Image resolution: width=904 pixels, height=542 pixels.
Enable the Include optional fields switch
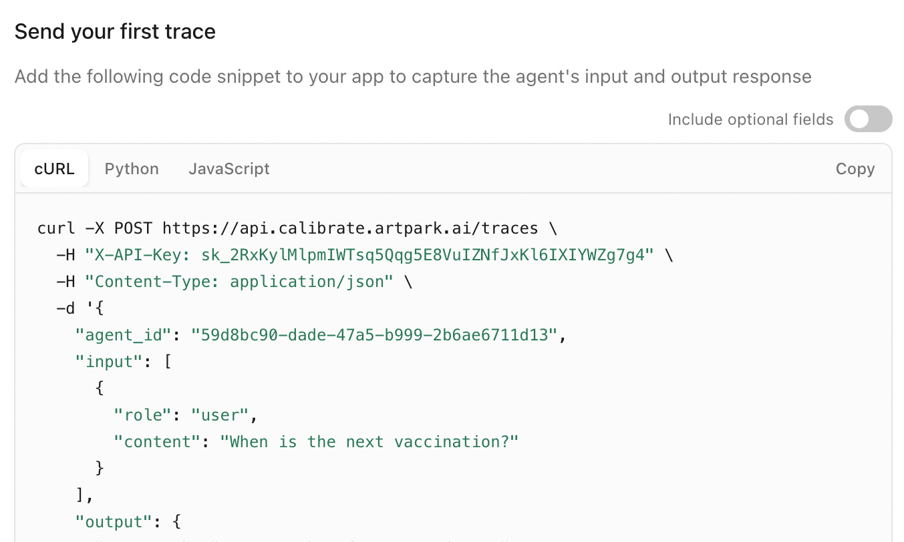tap(868, 119)
